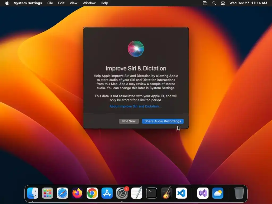Open the Weather app in the dock
Image resolution: width=272 pixels, height=204 pixels.
tap(218, 193)
